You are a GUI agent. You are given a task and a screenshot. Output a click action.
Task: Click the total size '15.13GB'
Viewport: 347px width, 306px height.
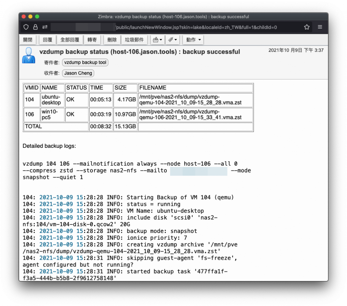pyautogui.click(x=125, y=126)
